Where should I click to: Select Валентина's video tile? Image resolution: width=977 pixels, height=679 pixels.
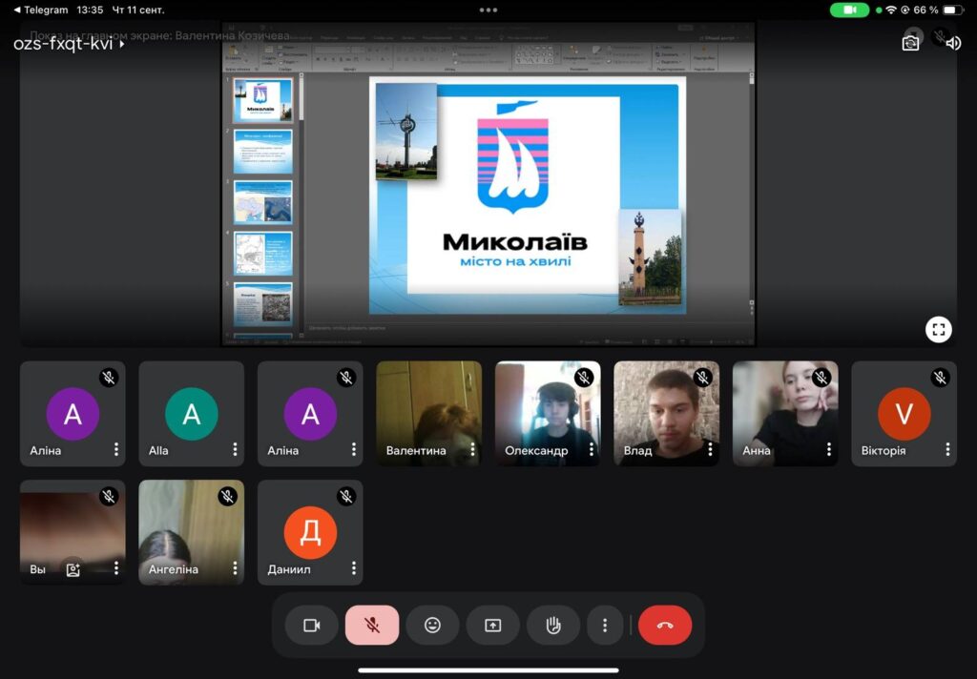[428, 414]
